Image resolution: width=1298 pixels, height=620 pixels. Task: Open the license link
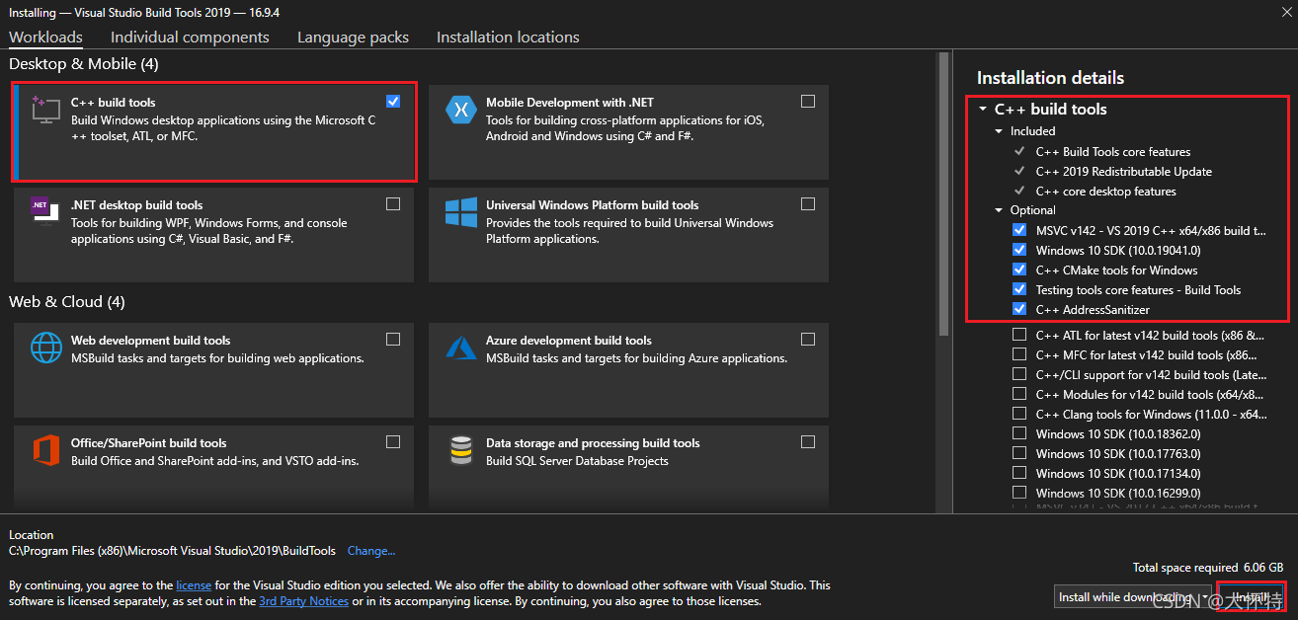(x=194, y=585)
